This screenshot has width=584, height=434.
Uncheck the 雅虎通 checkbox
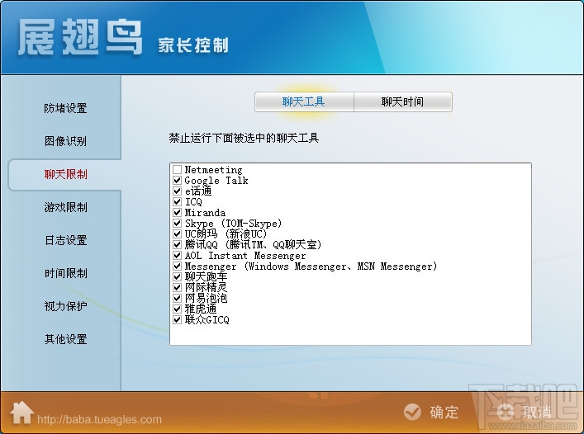(178, 309)
